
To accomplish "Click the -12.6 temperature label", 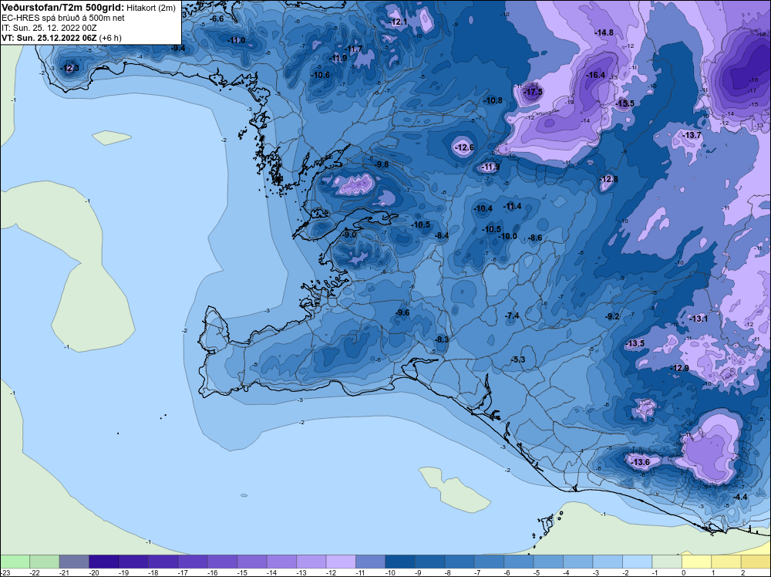I will click(464, 147).
